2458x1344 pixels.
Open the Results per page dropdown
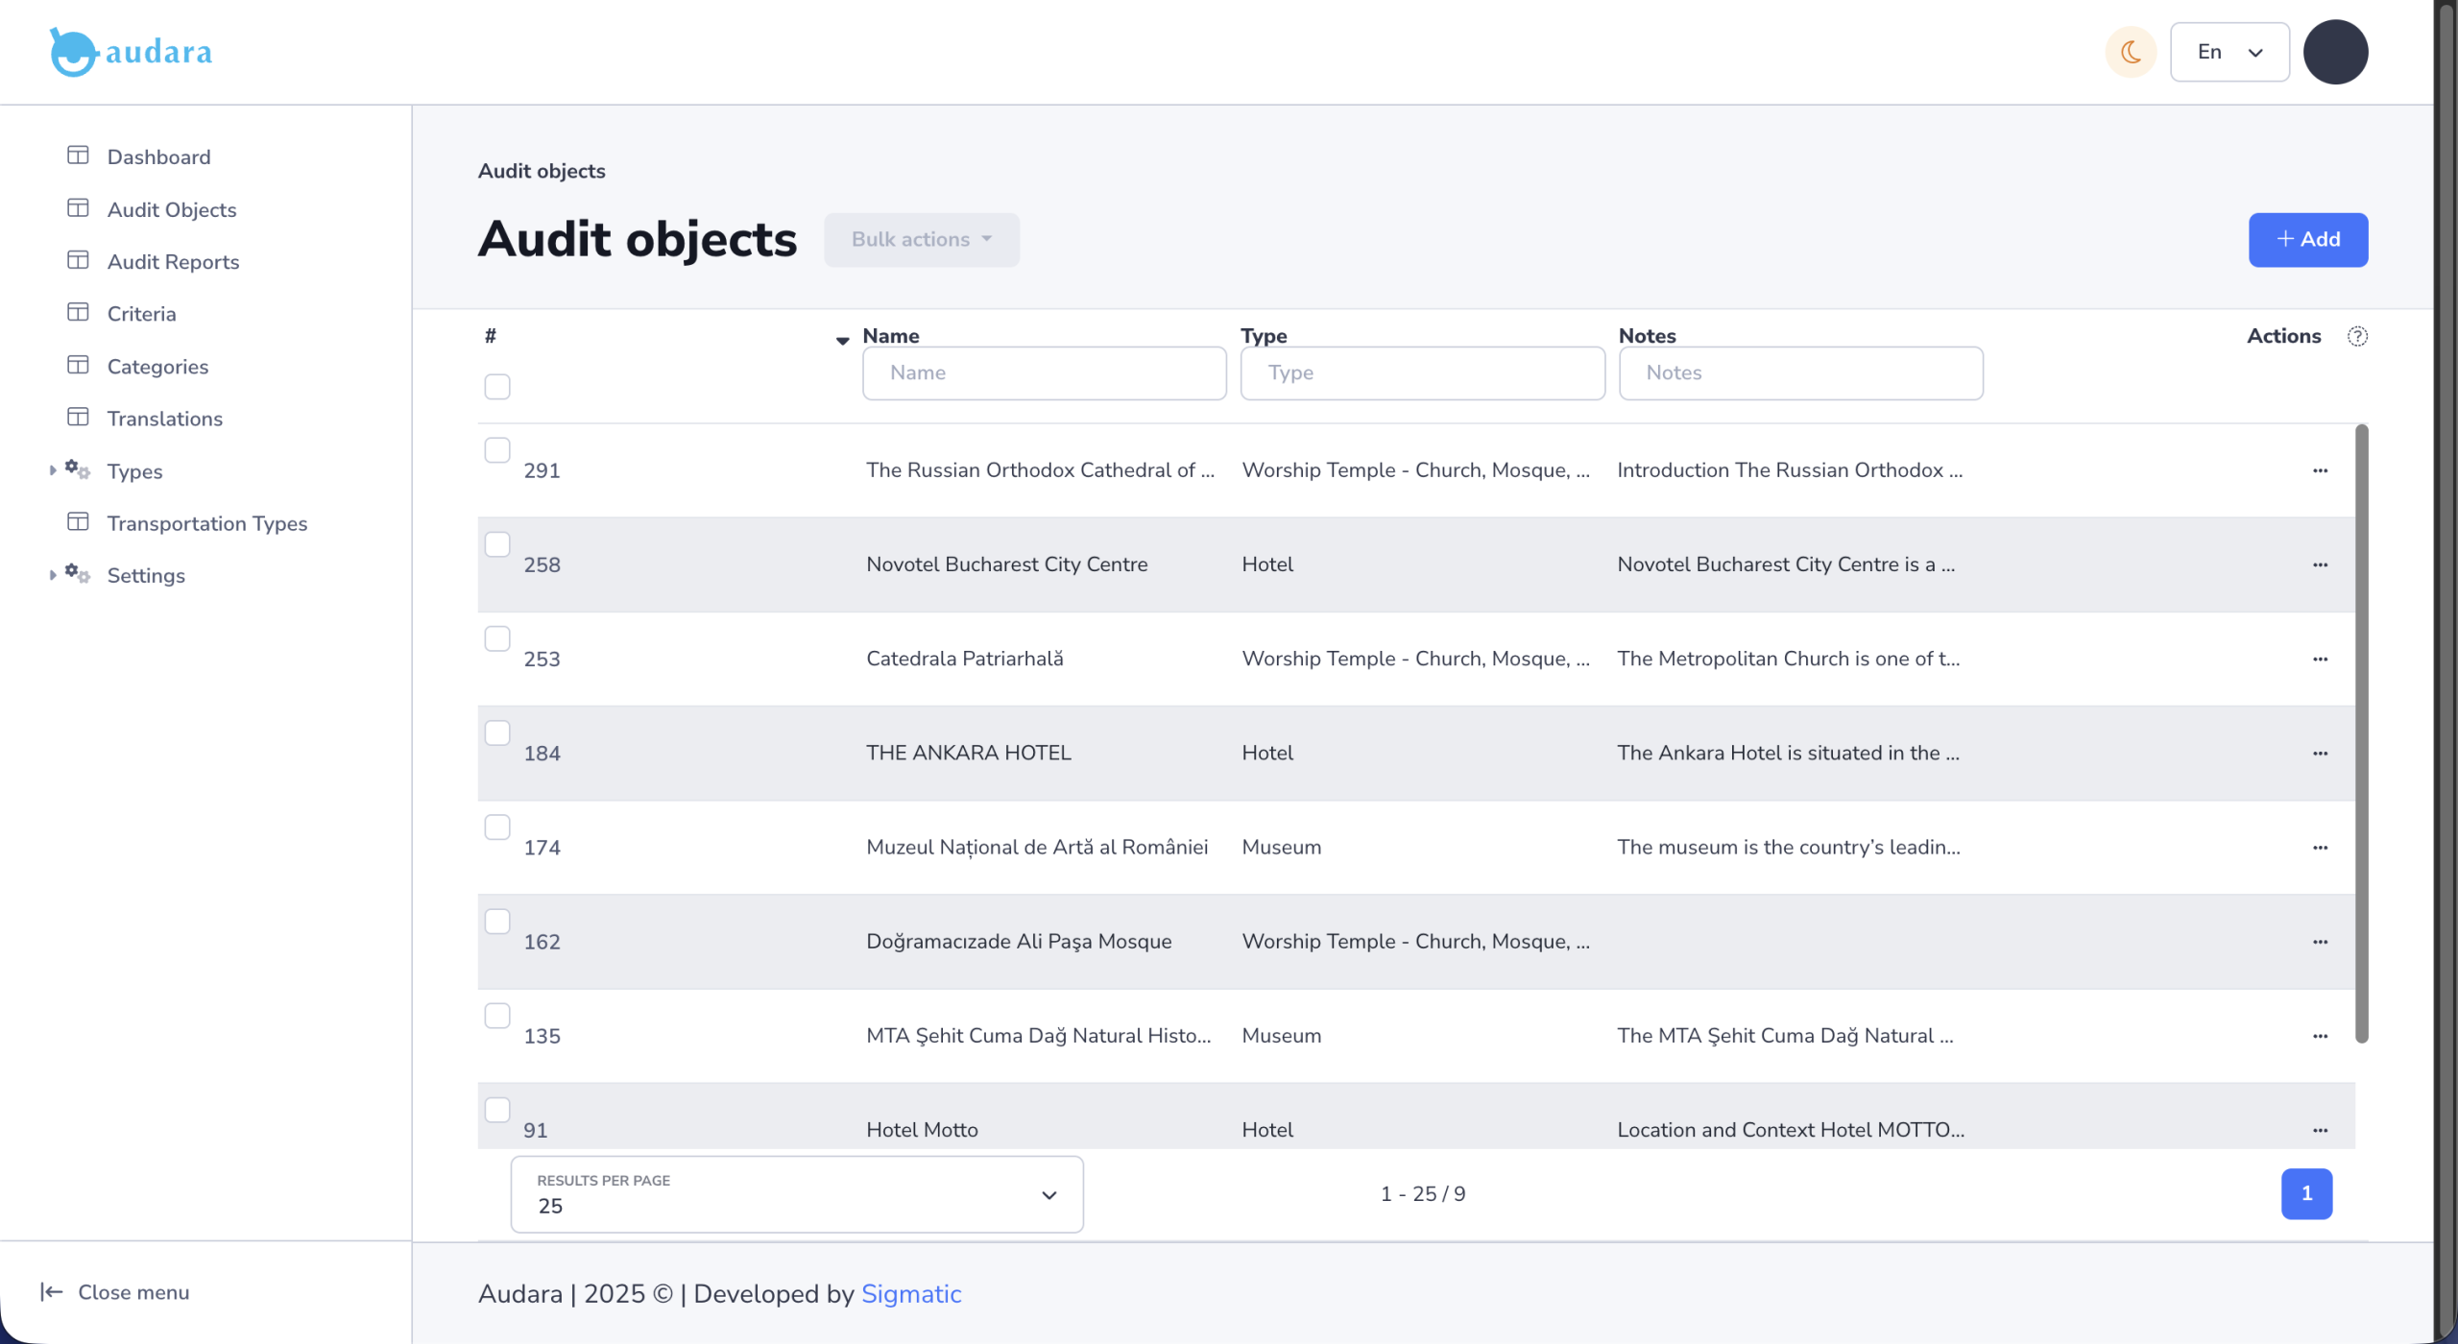click(x=796, y=1194)
